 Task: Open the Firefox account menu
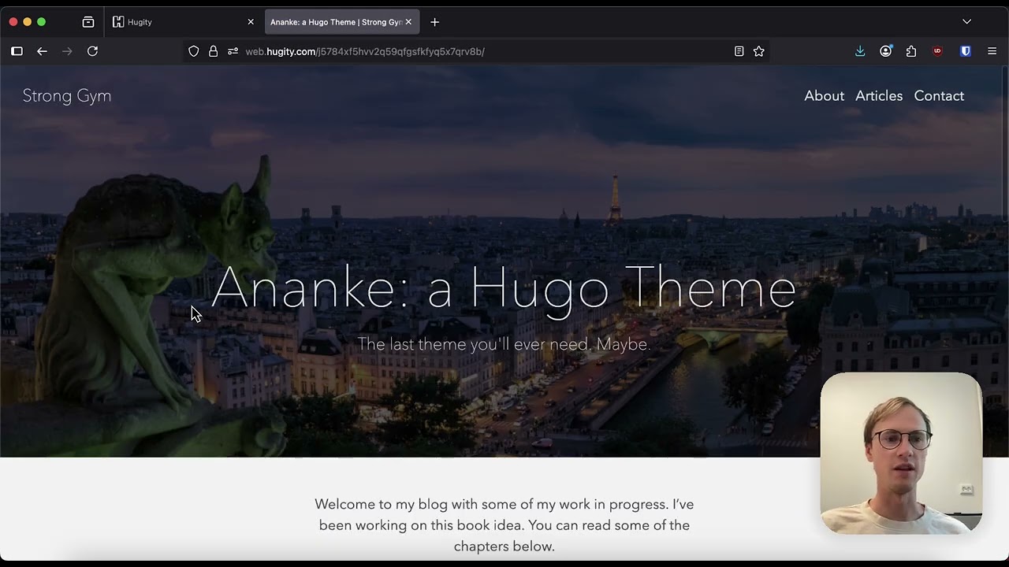coord(886,51)
